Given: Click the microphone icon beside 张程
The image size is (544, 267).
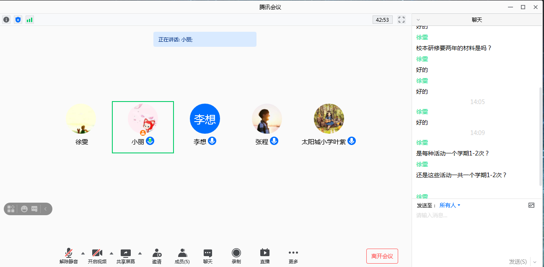Looking at the screenshot, I should coord(274,141).
